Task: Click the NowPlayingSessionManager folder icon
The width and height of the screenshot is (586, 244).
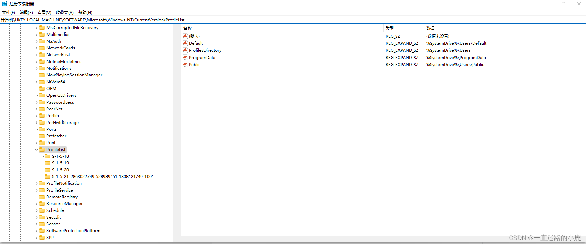Action: [x=42, y=75]
